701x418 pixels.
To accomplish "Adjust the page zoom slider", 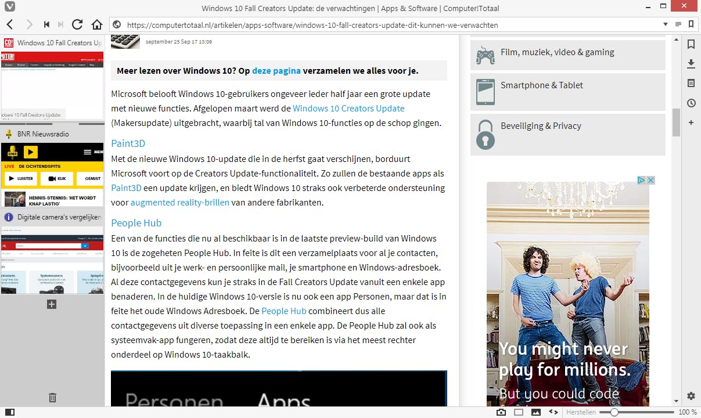I will coord(613,412).
